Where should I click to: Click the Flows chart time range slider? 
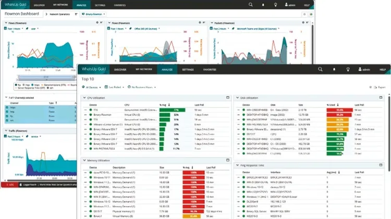[x=46, y=78]
